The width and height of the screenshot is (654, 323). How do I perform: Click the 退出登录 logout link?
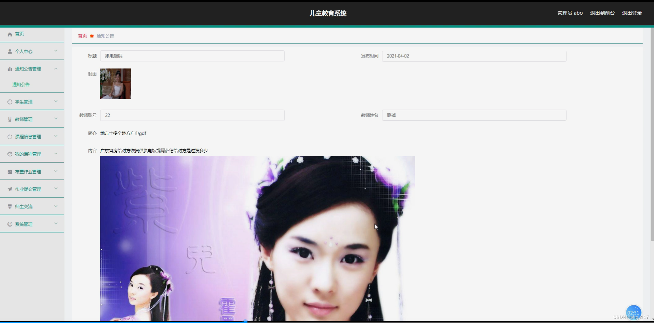[632, 13]
